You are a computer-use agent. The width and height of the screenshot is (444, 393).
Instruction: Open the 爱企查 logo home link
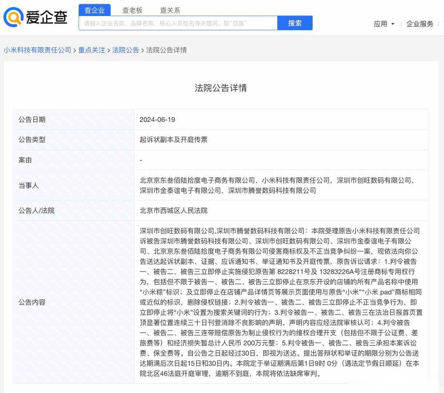[35, 17]
